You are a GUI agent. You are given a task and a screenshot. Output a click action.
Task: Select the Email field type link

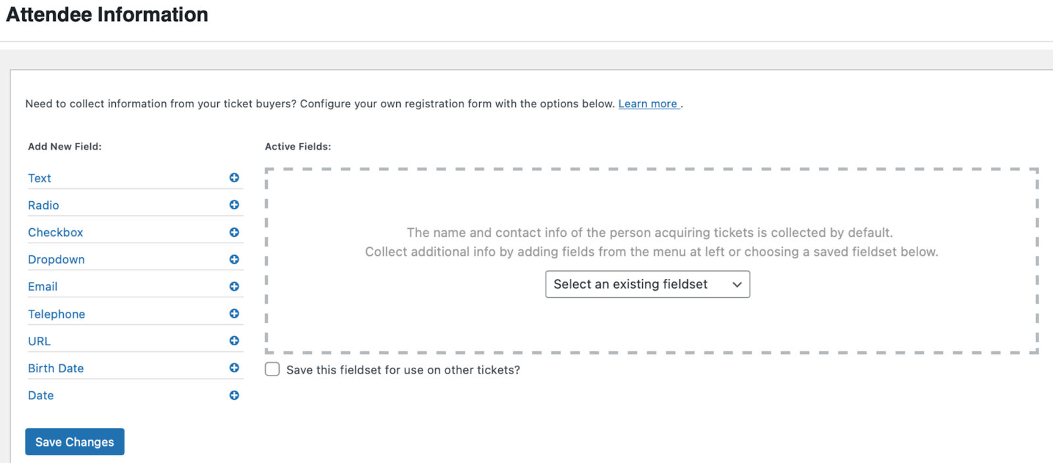43,287
